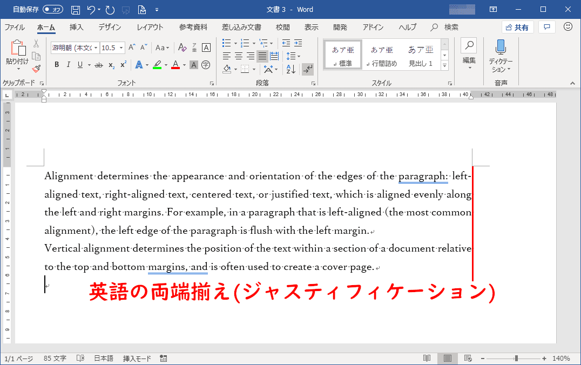Click the red font color swatch
581x365 pixels.
coord(175,65)
